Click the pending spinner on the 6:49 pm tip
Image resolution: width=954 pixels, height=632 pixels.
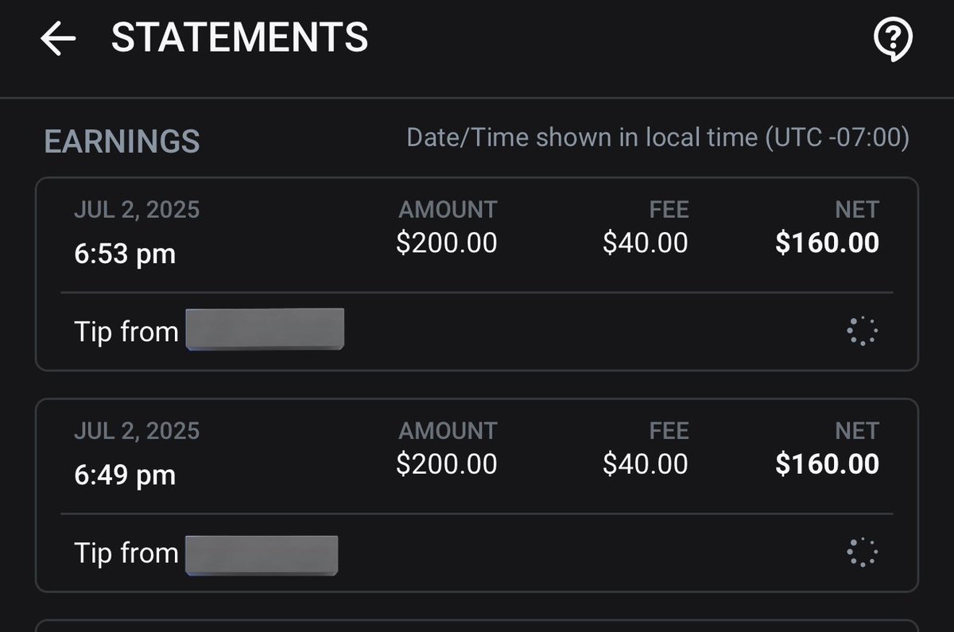point(862,552)
